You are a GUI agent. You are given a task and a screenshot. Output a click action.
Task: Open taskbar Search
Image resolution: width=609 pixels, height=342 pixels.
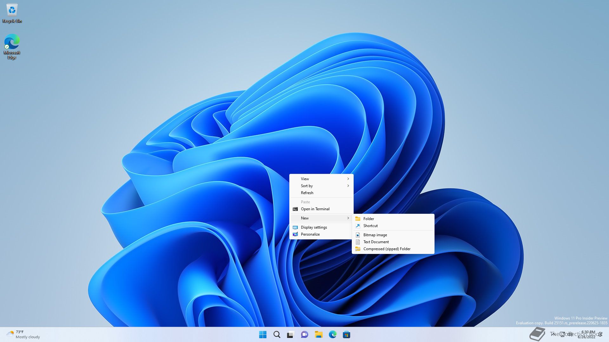(277, 334)
